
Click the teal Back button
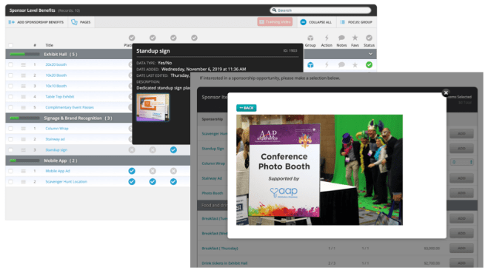(246, 107)
